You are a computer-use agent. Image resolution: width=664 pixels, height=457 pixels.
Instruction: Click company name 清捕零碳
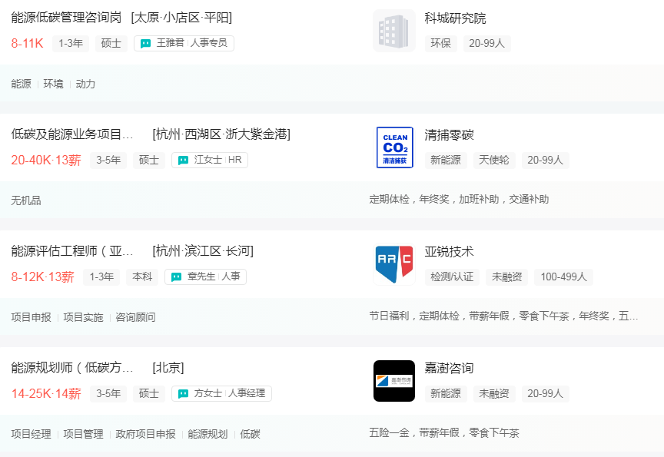449,135
